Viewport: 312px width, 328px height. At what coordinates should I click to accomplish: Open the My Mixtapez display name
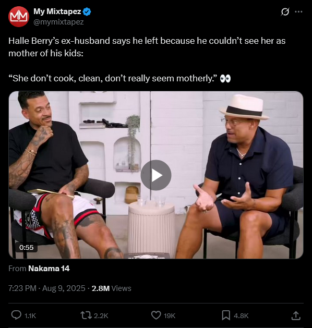pyautogui.click(x=57, y=11)
